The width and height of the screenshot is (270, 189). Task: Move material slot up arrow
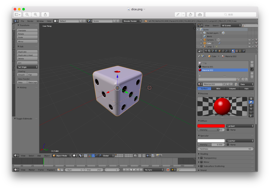pos(252,74)
